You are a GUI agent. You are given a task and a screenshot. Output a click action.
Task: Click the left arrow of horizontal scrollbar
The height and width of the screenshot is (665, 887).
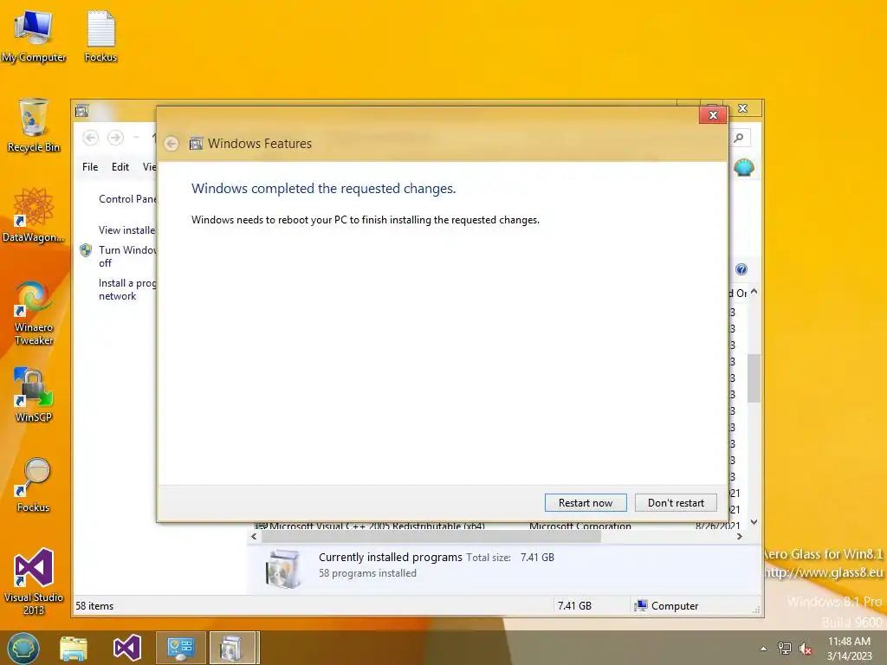[254, 536]
